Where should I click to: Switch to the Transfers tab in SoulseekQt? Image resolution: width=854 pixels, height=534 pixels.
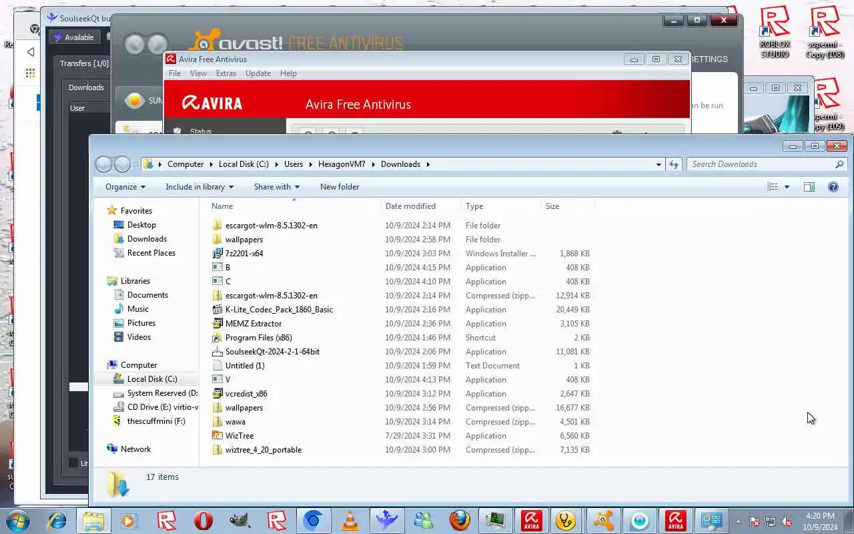(x=83, y=63)
